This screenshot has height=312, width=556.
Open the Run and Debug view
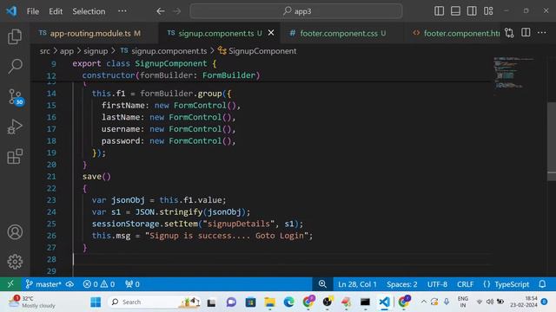(x=15, y=127)
